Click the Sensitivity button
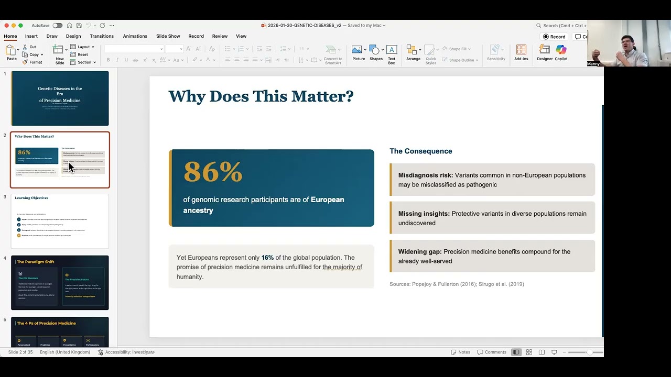 point(496,52)
